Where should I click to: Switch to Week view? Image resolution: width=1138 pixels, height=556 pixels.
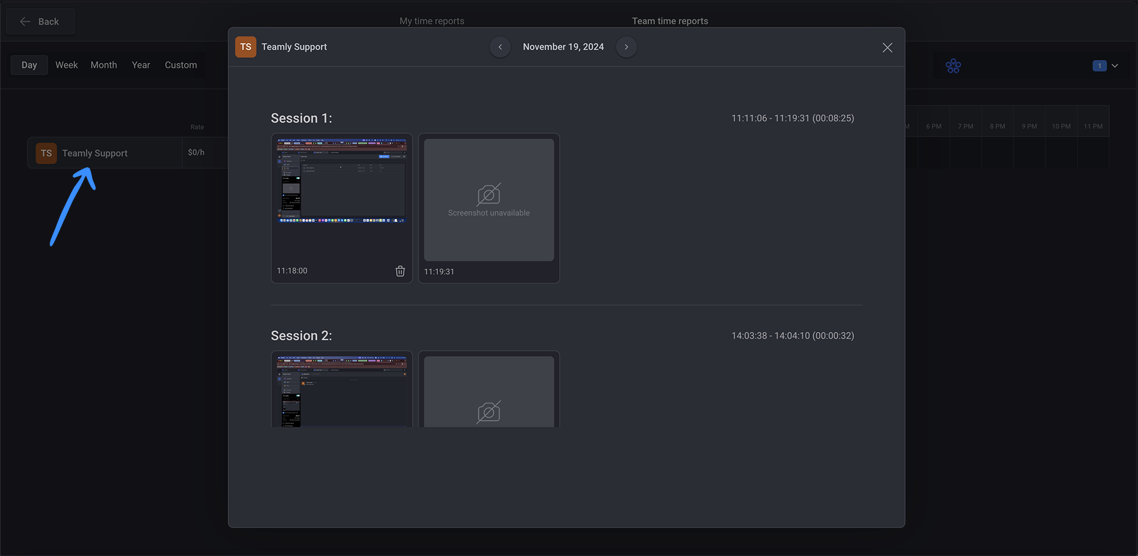coord(66,65)
